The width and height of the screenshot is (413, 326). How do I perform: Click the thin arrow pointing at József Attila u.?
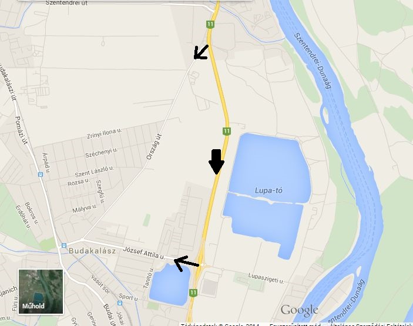tap(186, 263)
